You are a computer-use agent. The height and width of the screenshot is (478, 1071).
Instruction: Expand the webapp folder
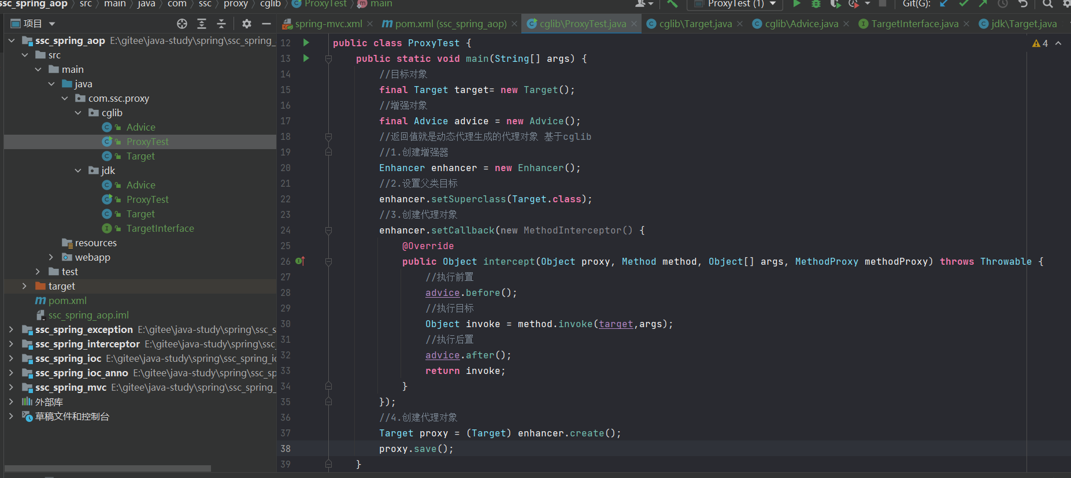click(x=51, y=257)
